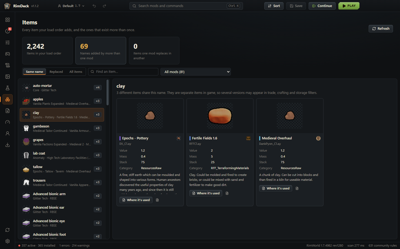Click the green PLAY button
Screen dimensions: 400x249
[x=349, y=6]
